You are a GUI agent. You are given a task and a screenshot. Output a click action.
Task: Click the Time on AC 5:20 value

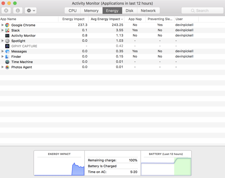tap(134, 172)
